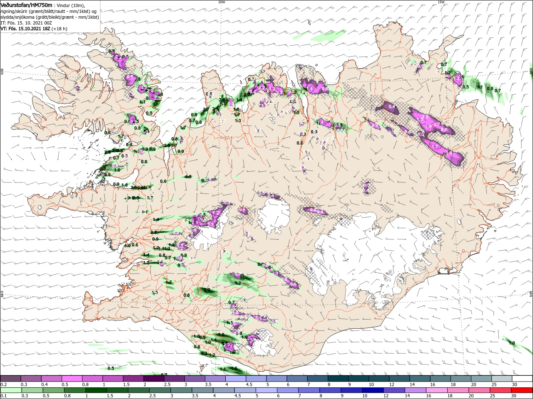Pick white upper-scale swatch at 30
This screenshot has width=533, height=399.
pos(521,379)
